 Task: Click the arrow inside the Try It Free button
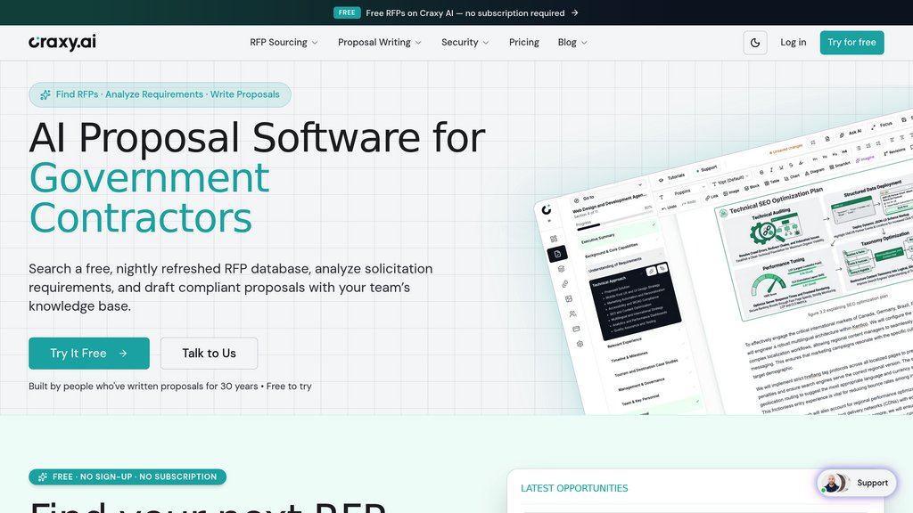click(x=123, y=353)
